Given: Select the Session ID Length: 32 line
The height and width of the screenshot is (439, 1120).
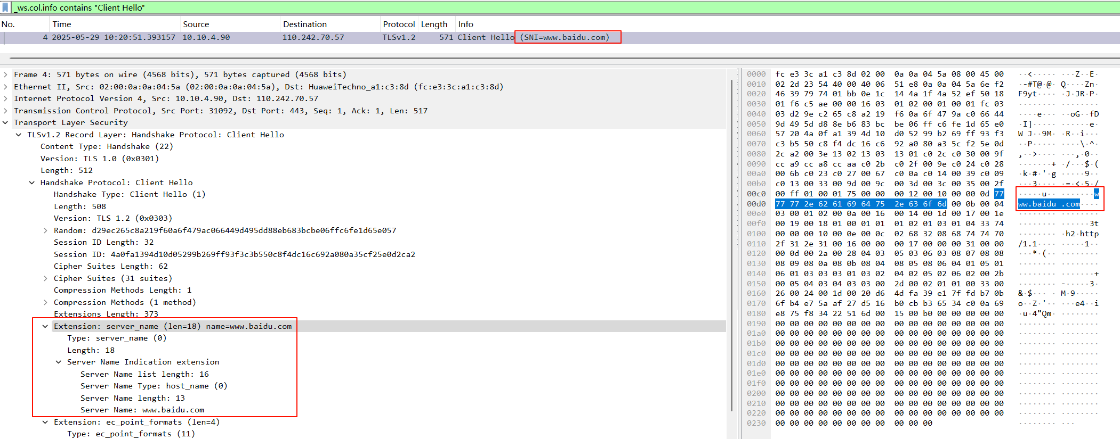Looking at the screenshot, I should [103, 243].
